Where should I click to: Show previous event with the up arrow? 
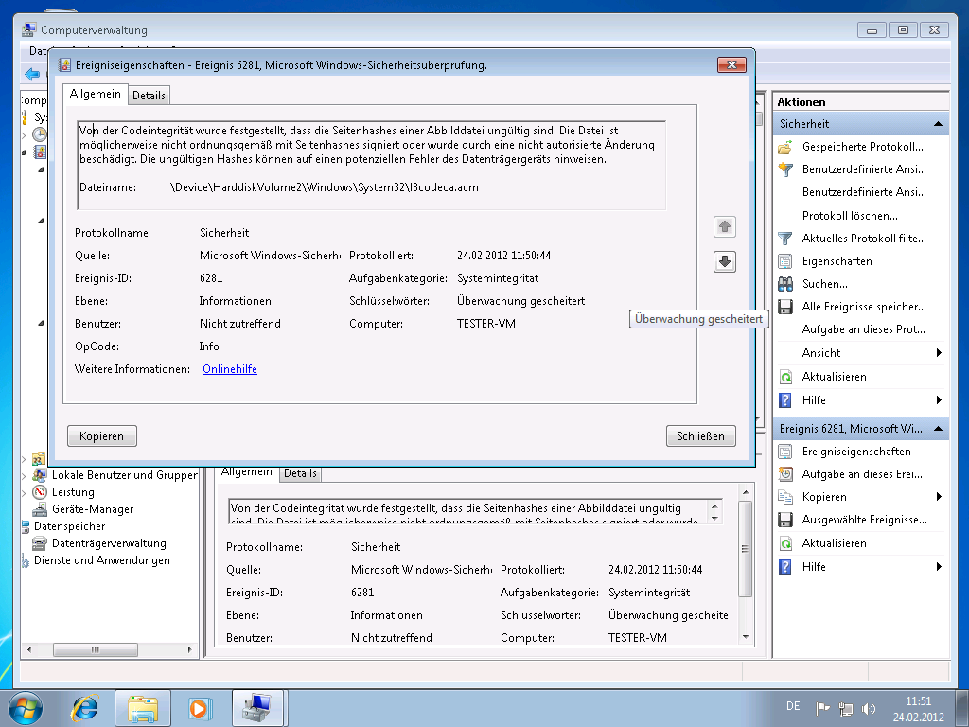pyautogui.click(x=725, y=227)
